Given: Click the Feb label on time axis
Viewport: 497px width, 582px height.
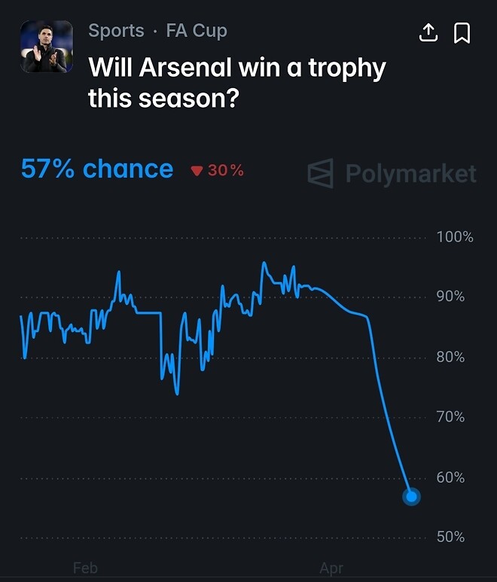Looking at the screenshot, I should pyautogui.click(x=85, y=568).
